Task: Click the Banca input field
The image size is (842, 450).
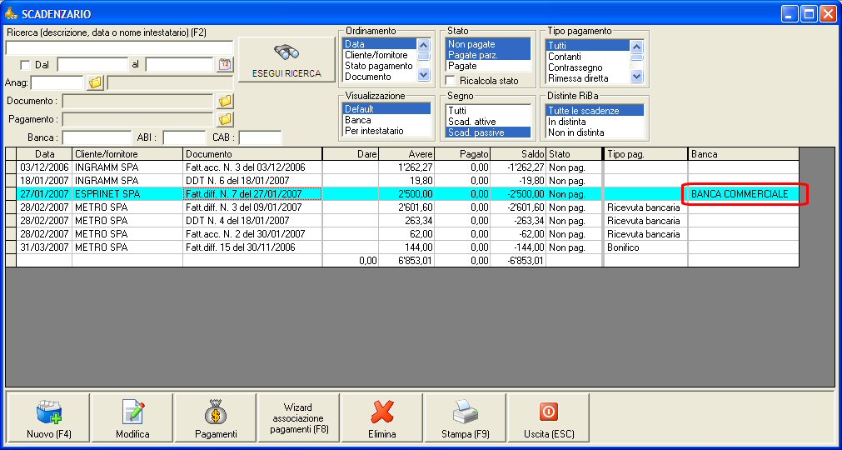Action: pos(97,137)
